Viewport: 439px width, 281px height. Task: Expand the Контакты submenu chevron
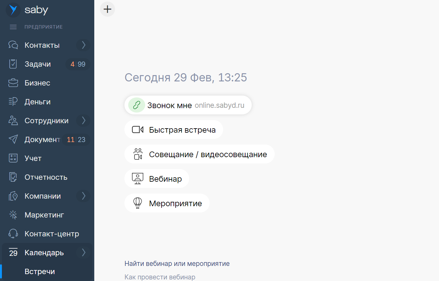[x=83, y=45]
